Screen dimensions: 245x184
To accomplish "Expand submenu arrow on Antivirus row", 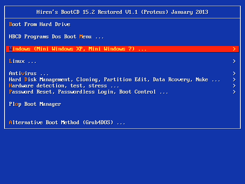I will click(x=234, y=73).
